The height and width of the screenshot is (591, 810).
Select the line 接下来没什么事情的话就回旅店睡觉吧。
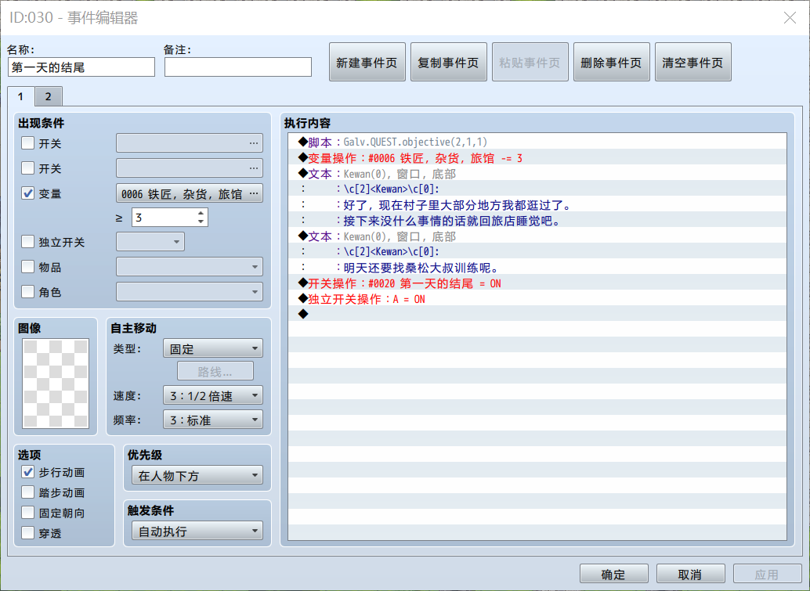click(x=537, y=221)
